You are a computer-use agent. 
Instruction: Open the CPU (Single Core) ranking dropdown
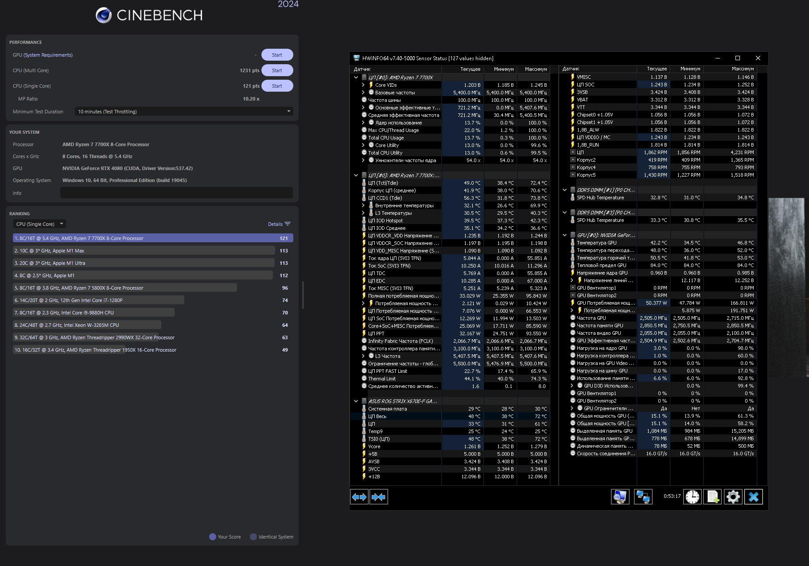(39, 224)
